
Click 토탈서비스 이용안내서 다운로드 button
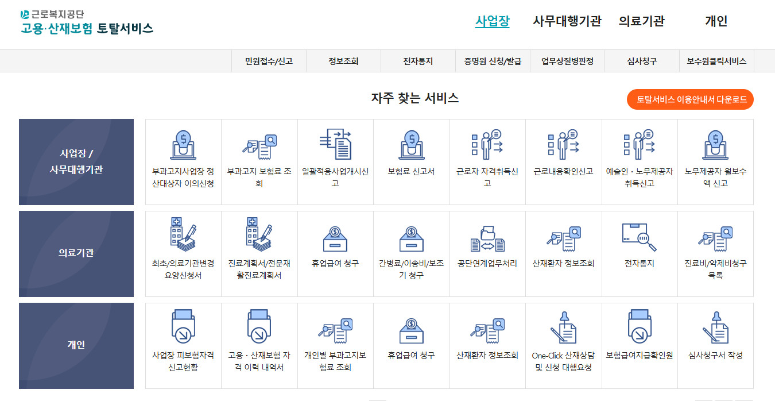[x=690, y=99]
